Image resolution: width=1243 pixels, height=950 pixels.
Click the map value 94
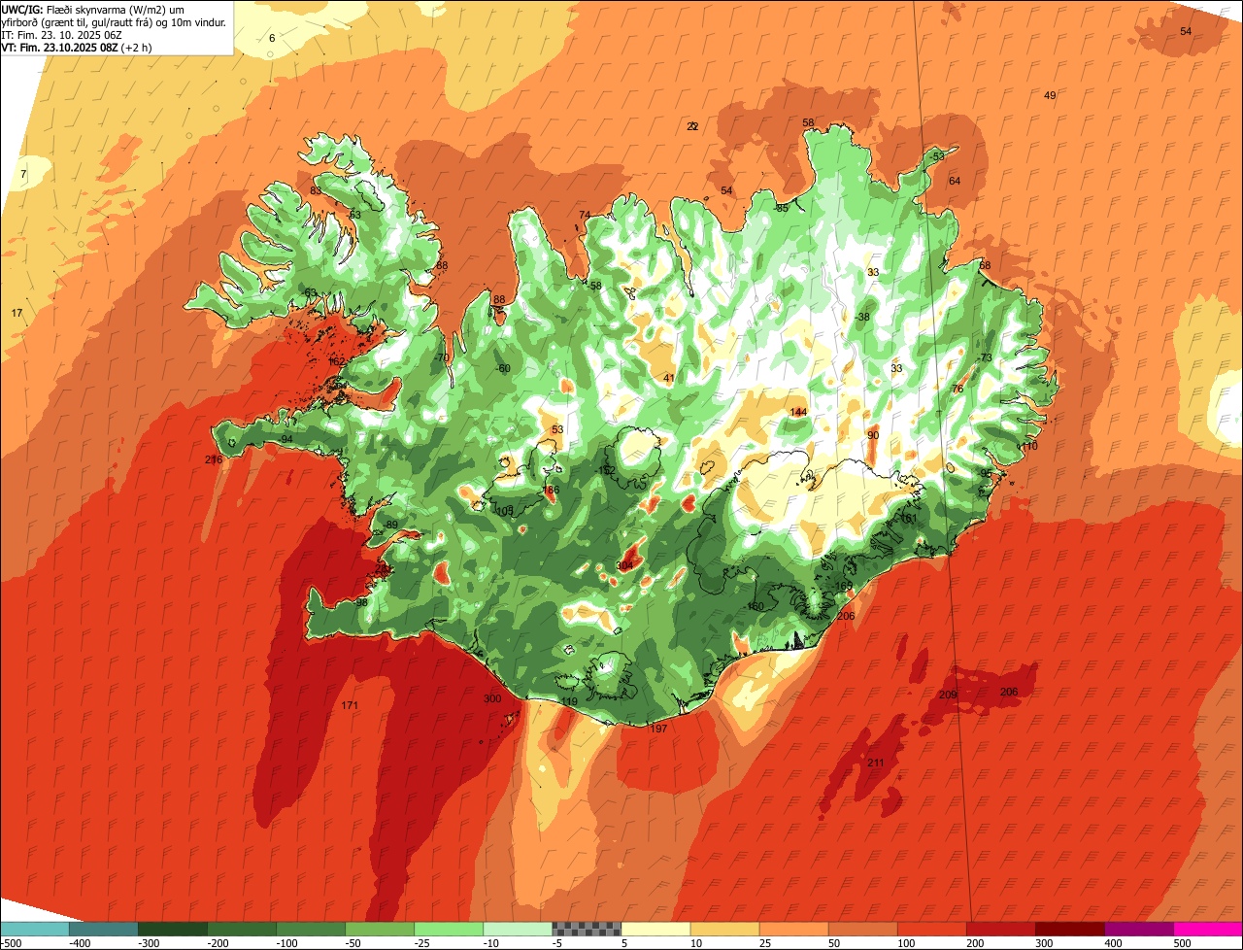click(286, 439)
